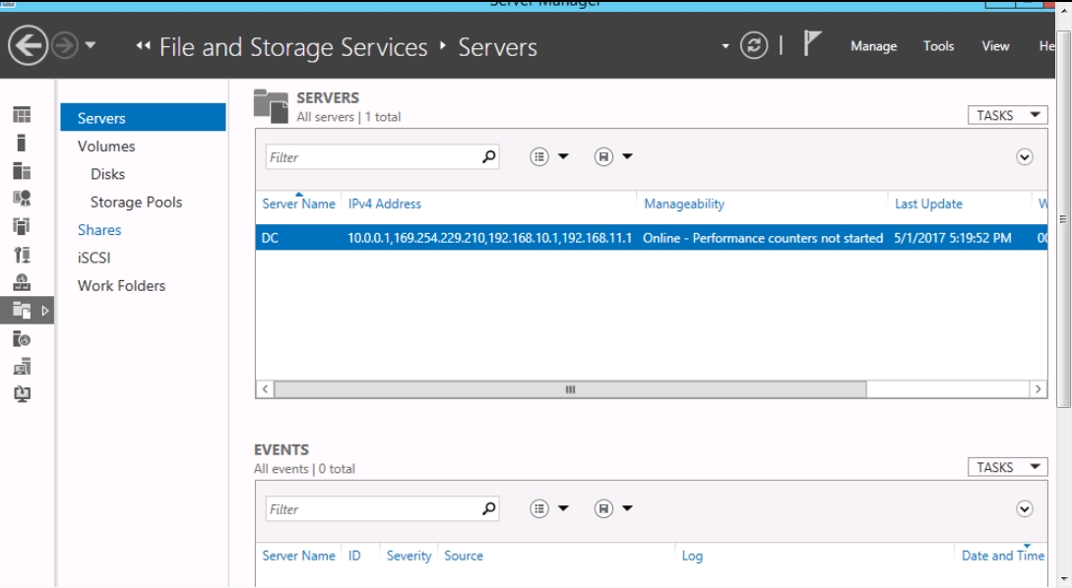Select Local Server icon in left rail
Screen dimensions: 1072x588
22,143
